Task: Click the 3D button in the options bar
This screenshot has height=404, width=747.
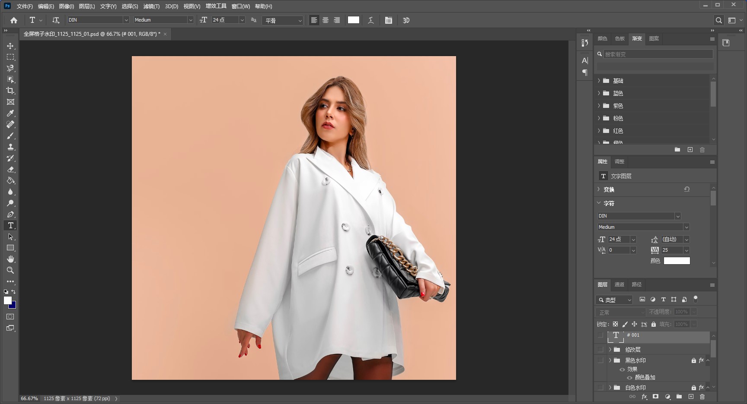Action: 405,20
